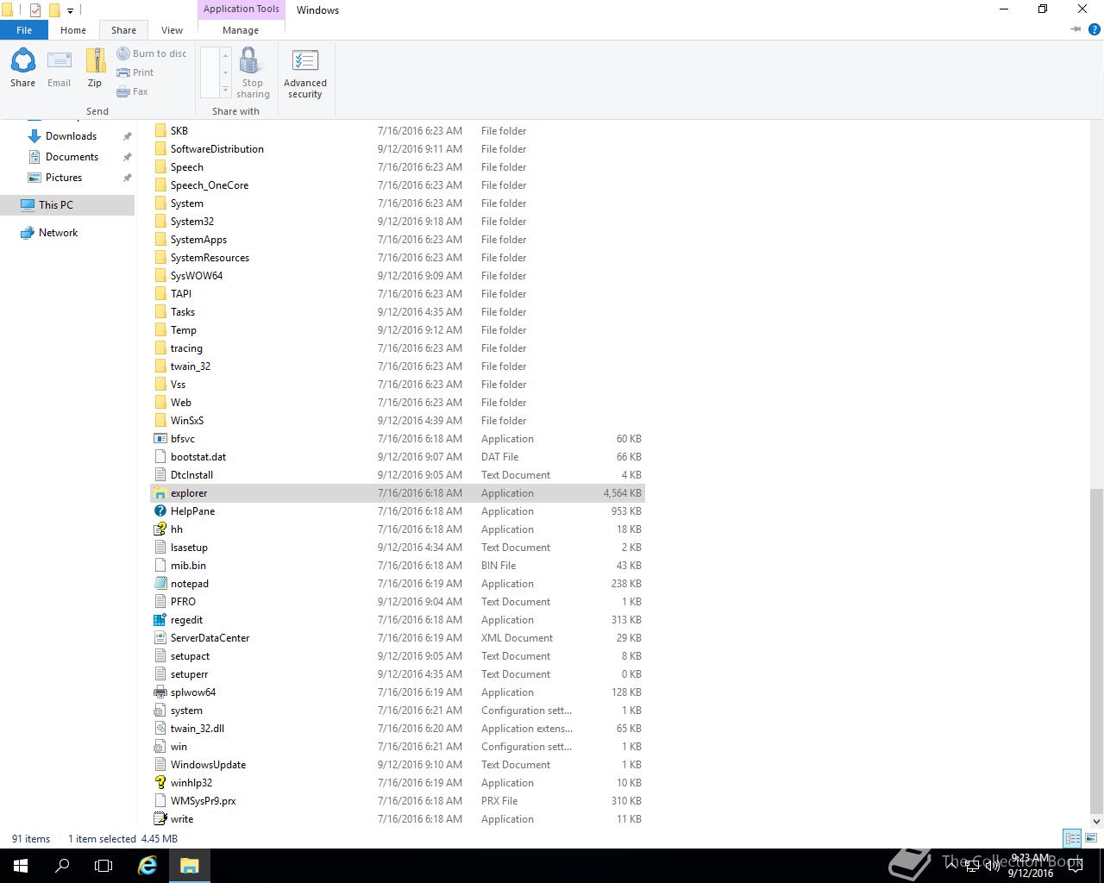Switch to large icons view in status bar
Image resolution: width=1104 pixels, height=883 pixels.
coord(1091,838)
